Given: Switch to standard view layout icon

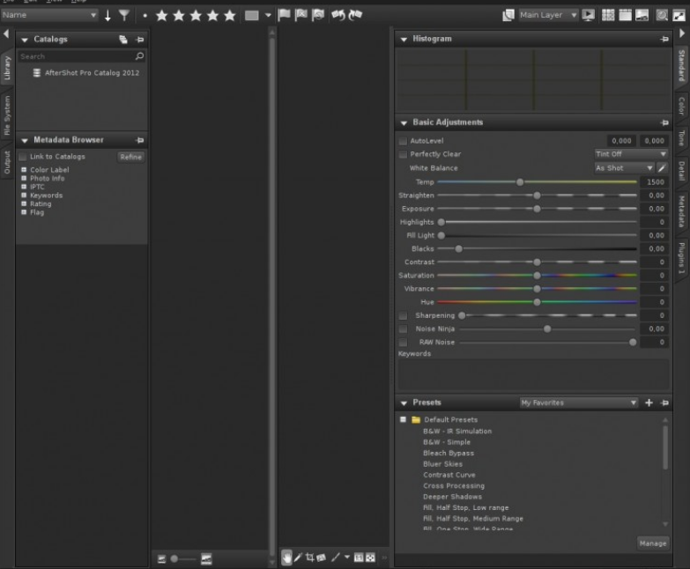Looking at the screenshot, I should 625,15.
